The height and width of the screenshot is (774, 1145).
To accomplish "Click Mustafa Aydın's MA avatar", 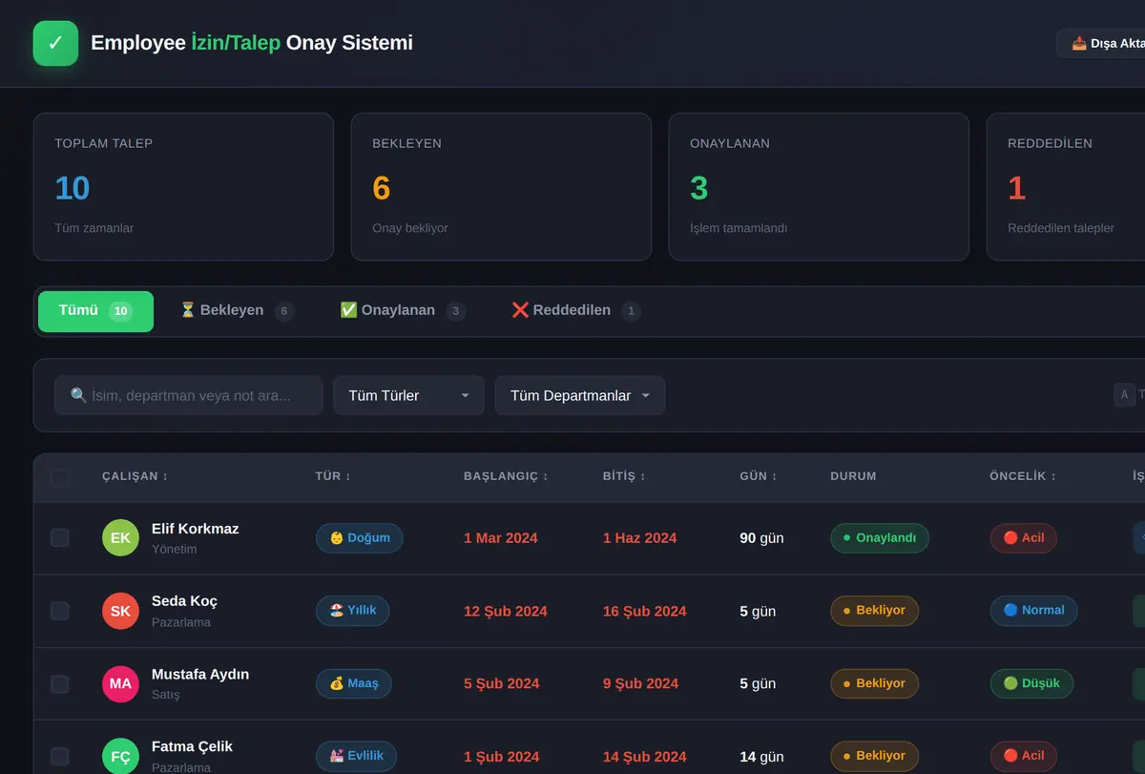I will click(x=120, y=683).
